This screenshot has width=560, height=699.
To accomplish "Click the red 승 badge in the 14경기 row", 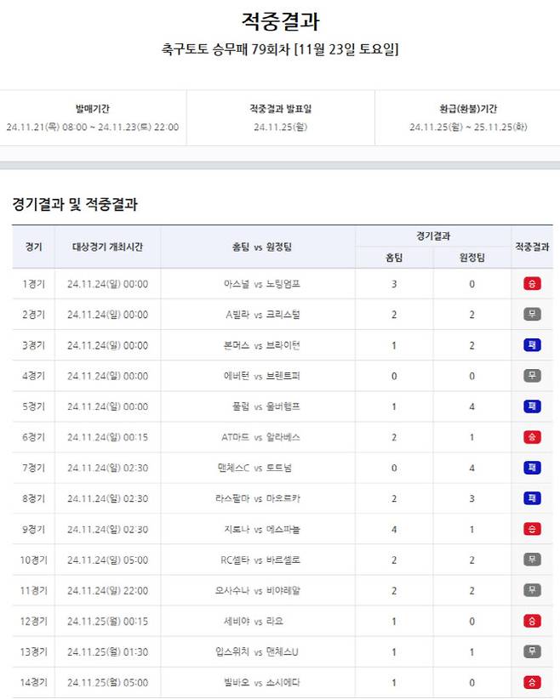I will 532,682.
